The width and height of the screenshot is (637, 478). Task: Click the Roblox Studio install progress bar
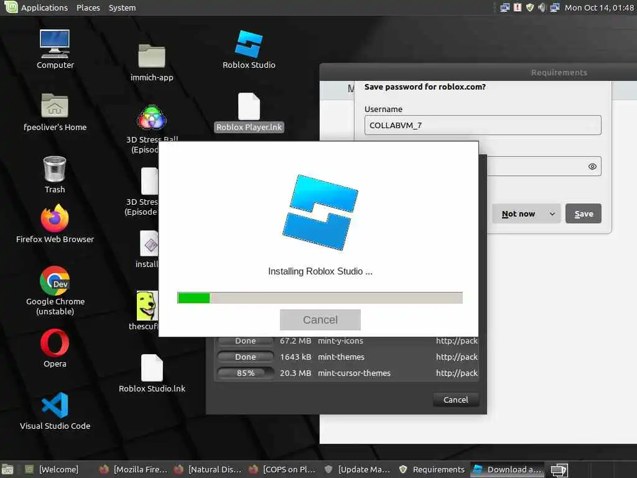pyautogui.click(x=320, y=298)
